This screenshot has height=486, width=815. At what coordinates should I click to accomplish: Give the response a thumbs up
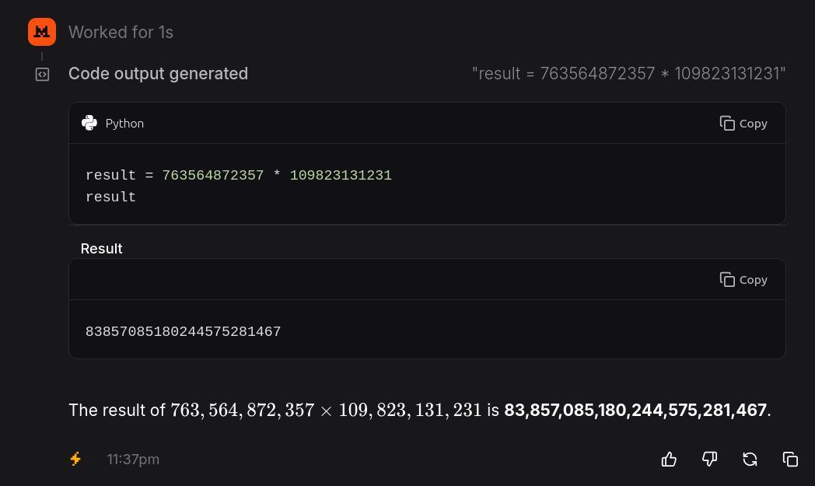[x=669, y=460]
